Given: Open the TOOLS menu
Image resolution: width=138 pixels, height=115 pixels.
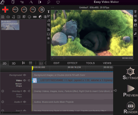Looking at the screenshot, I should (90, 63).
